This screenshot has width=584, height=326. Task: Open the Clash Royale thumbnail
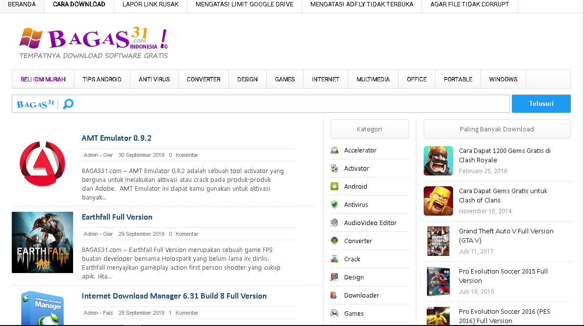click(438, 161)
